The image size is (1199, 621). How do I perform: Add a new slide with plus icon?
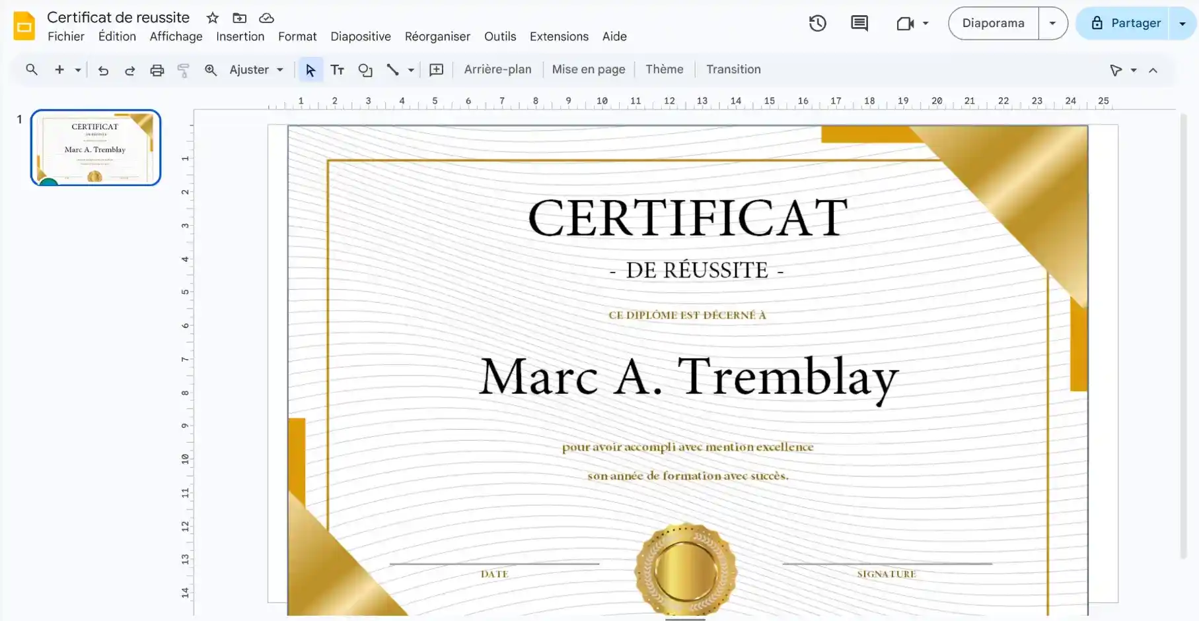59,69
